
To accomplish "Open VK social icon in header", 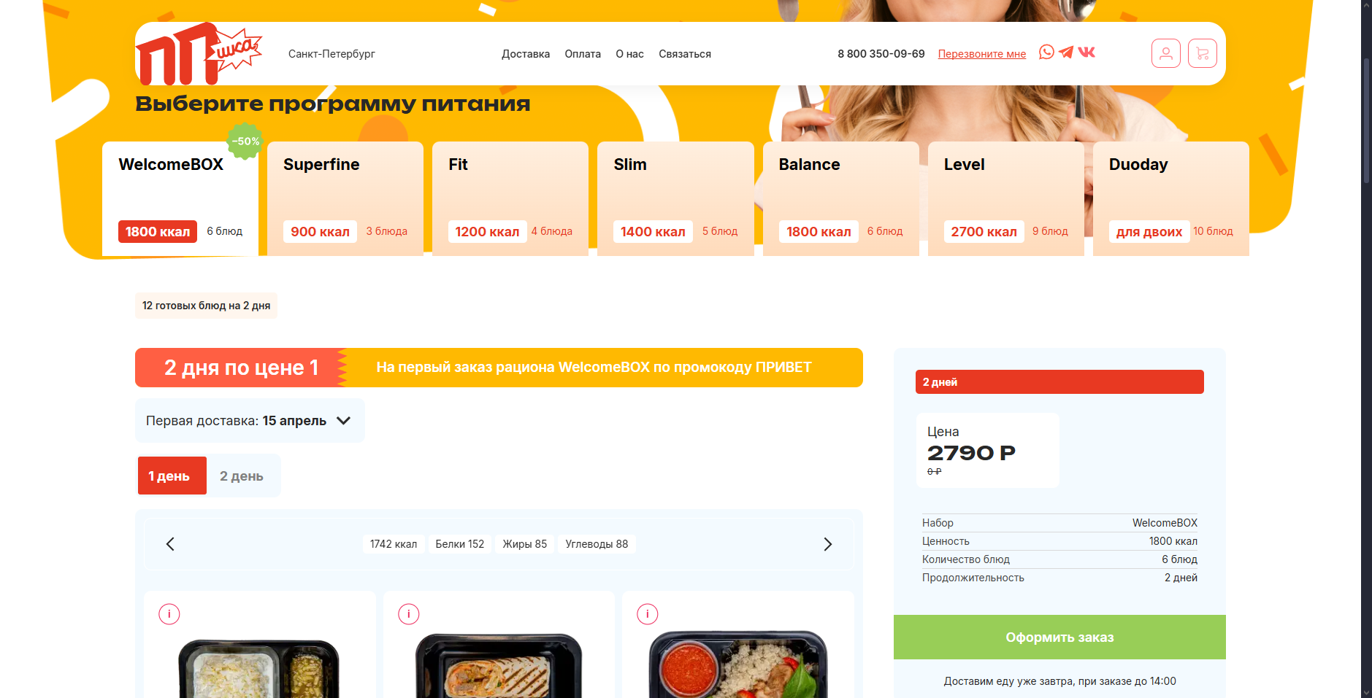I will point(1087,52).
